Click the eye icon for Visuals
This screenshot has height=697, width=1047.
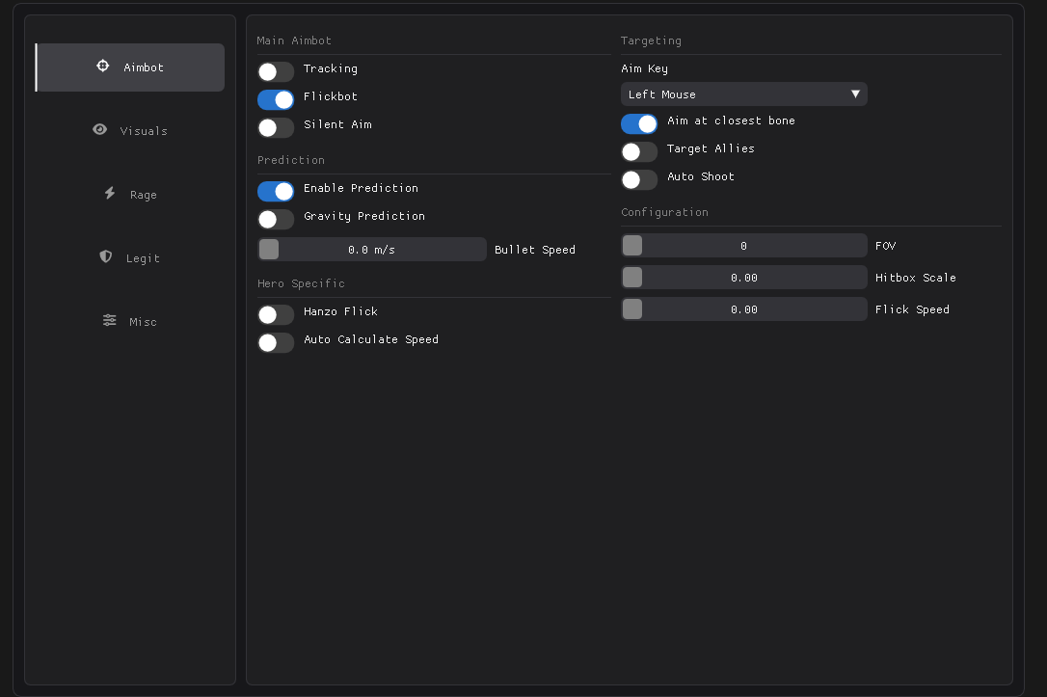pos(99,129)
